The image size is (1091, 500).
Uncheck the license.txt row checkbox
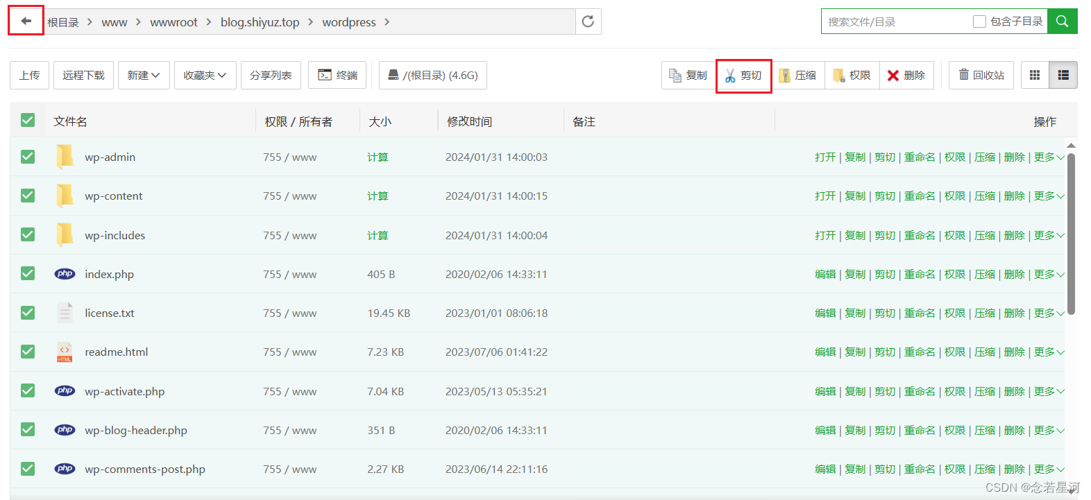tap(28, 313)
